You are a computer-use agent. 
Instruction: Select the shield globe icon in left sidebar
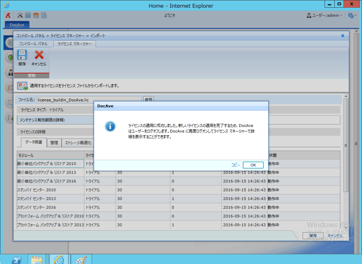[x=10, y=58]
